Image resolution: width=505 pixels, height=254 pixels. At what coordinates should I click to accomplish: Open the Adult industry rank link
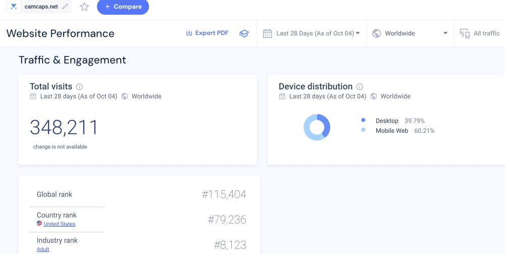(43, 249)
